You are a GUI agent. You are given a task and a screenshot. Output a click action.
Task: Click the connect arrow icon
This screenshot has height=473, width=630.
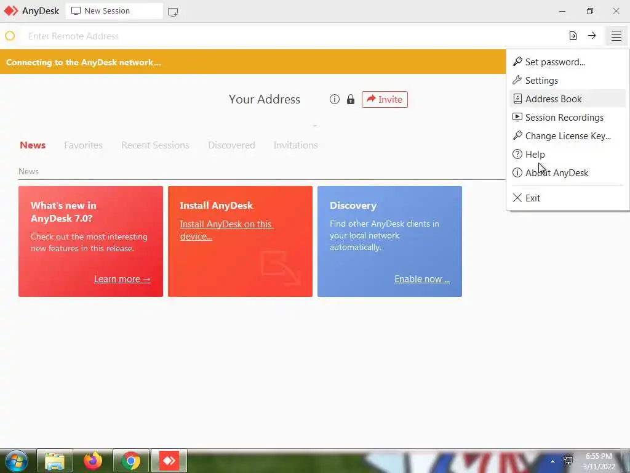(x=592, y=36)
